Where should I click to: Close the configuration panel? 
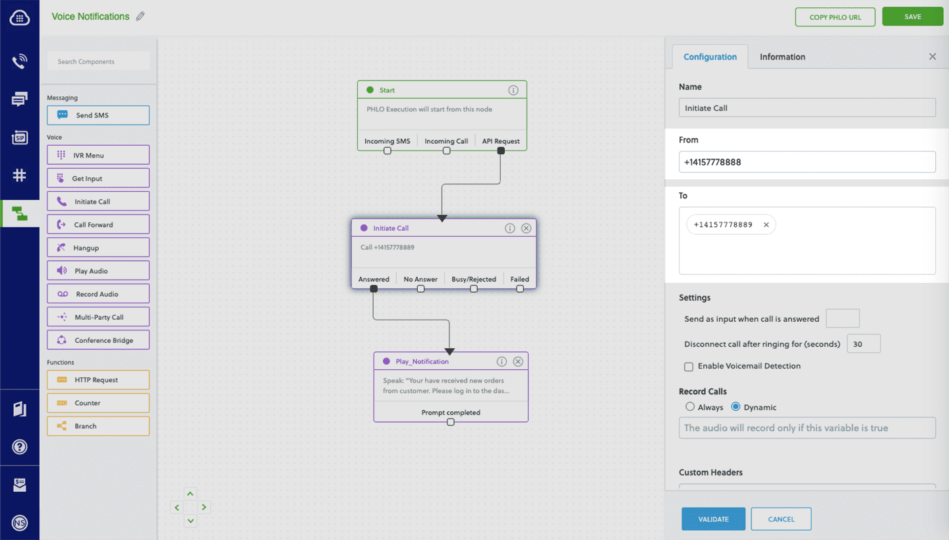(x=933, y=57)
